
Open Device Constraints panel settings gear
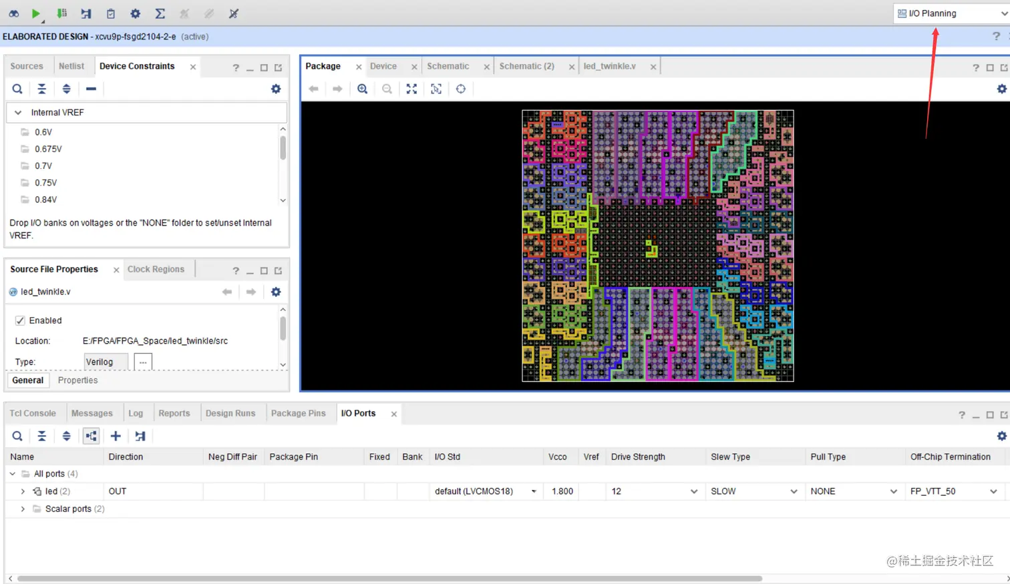276,89
